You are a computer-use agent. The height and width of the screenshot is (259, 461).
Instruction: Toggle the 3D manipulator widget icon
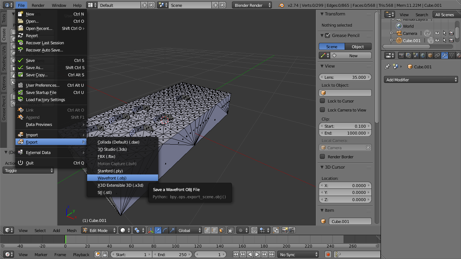coord(151,230)
